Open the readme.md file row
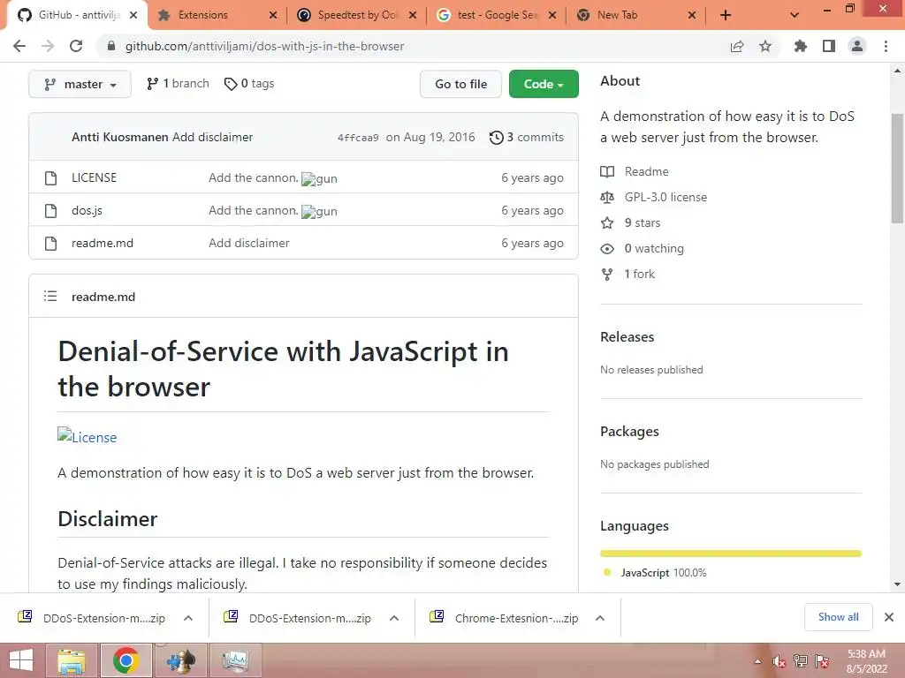Image resolution: width=905 pixels, height=678 pixels. pos(103,244)
